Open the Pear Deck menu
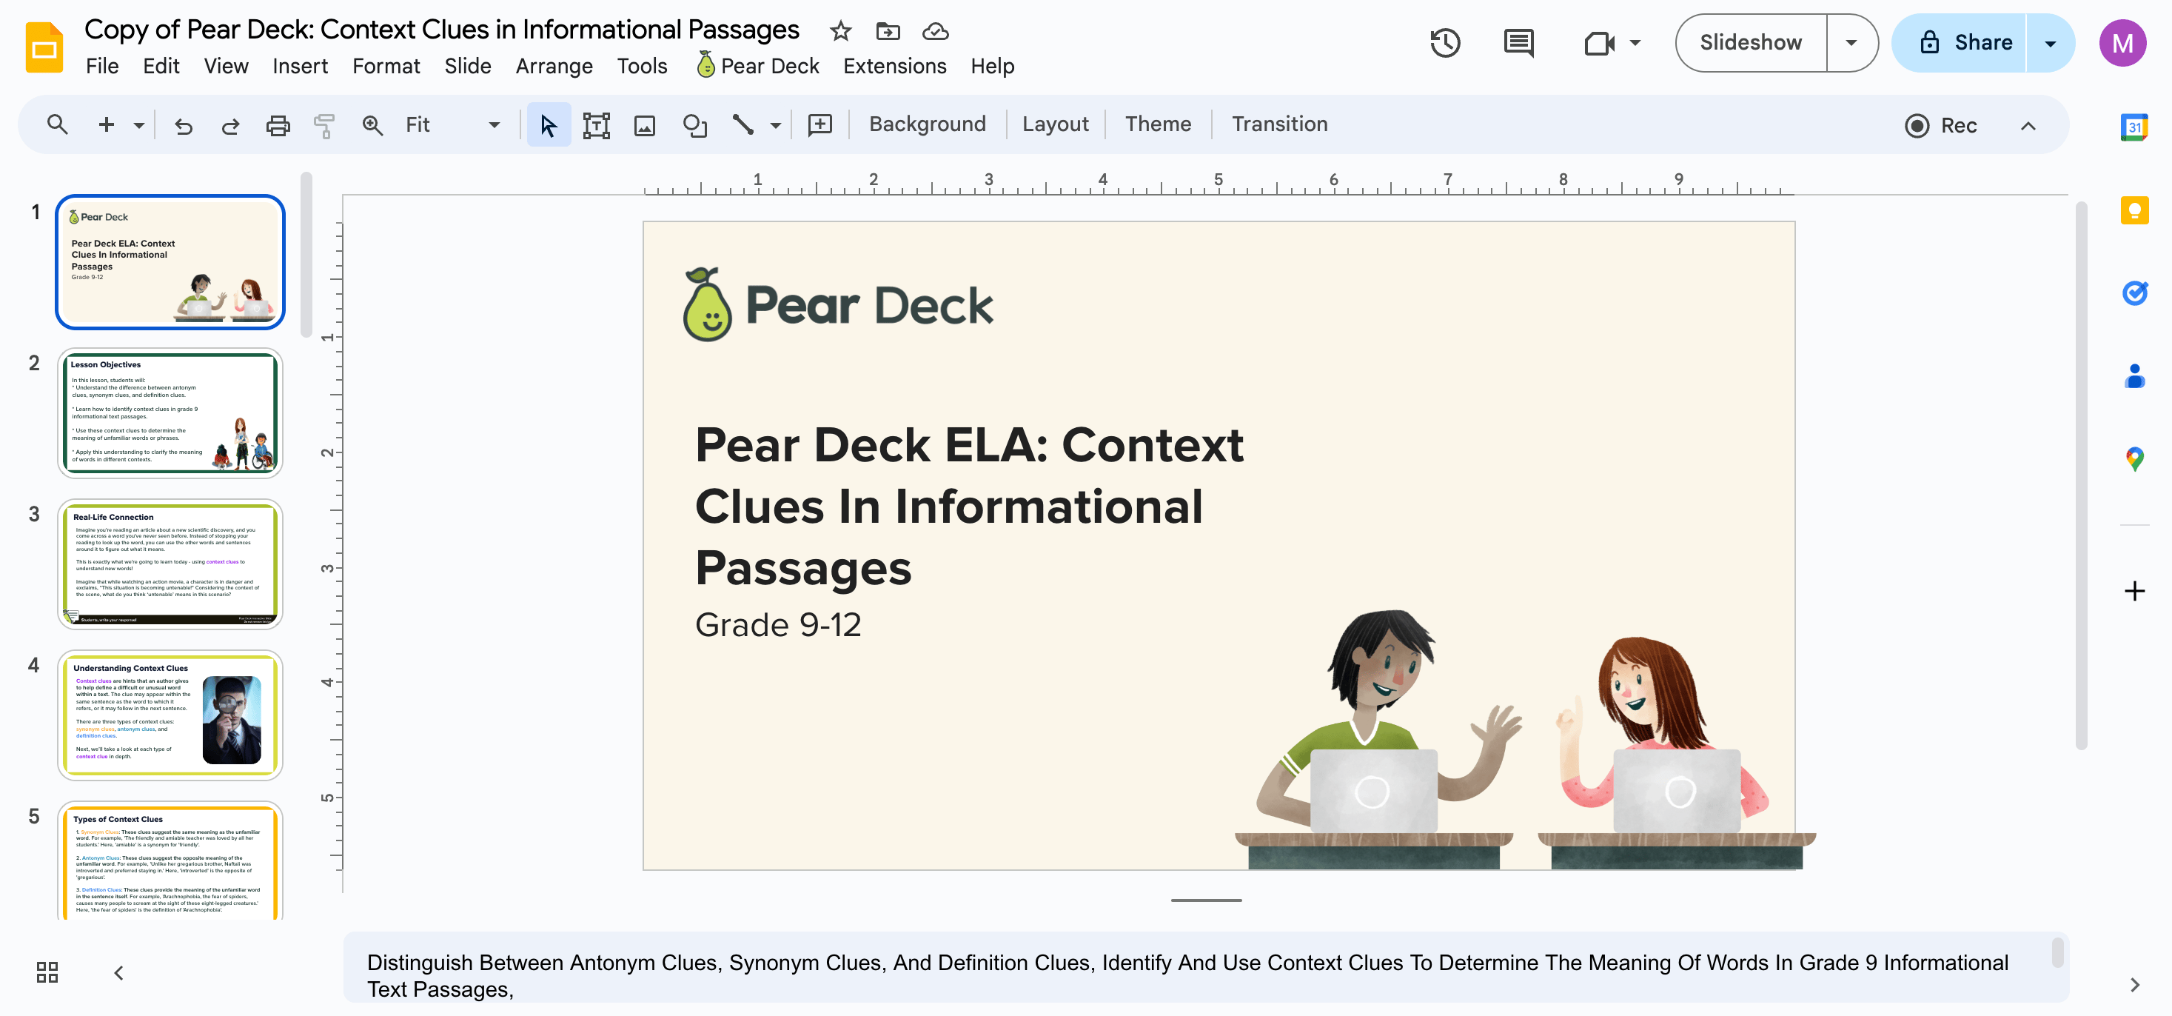The image size is (2172, 1016). [x=757, y=65]
